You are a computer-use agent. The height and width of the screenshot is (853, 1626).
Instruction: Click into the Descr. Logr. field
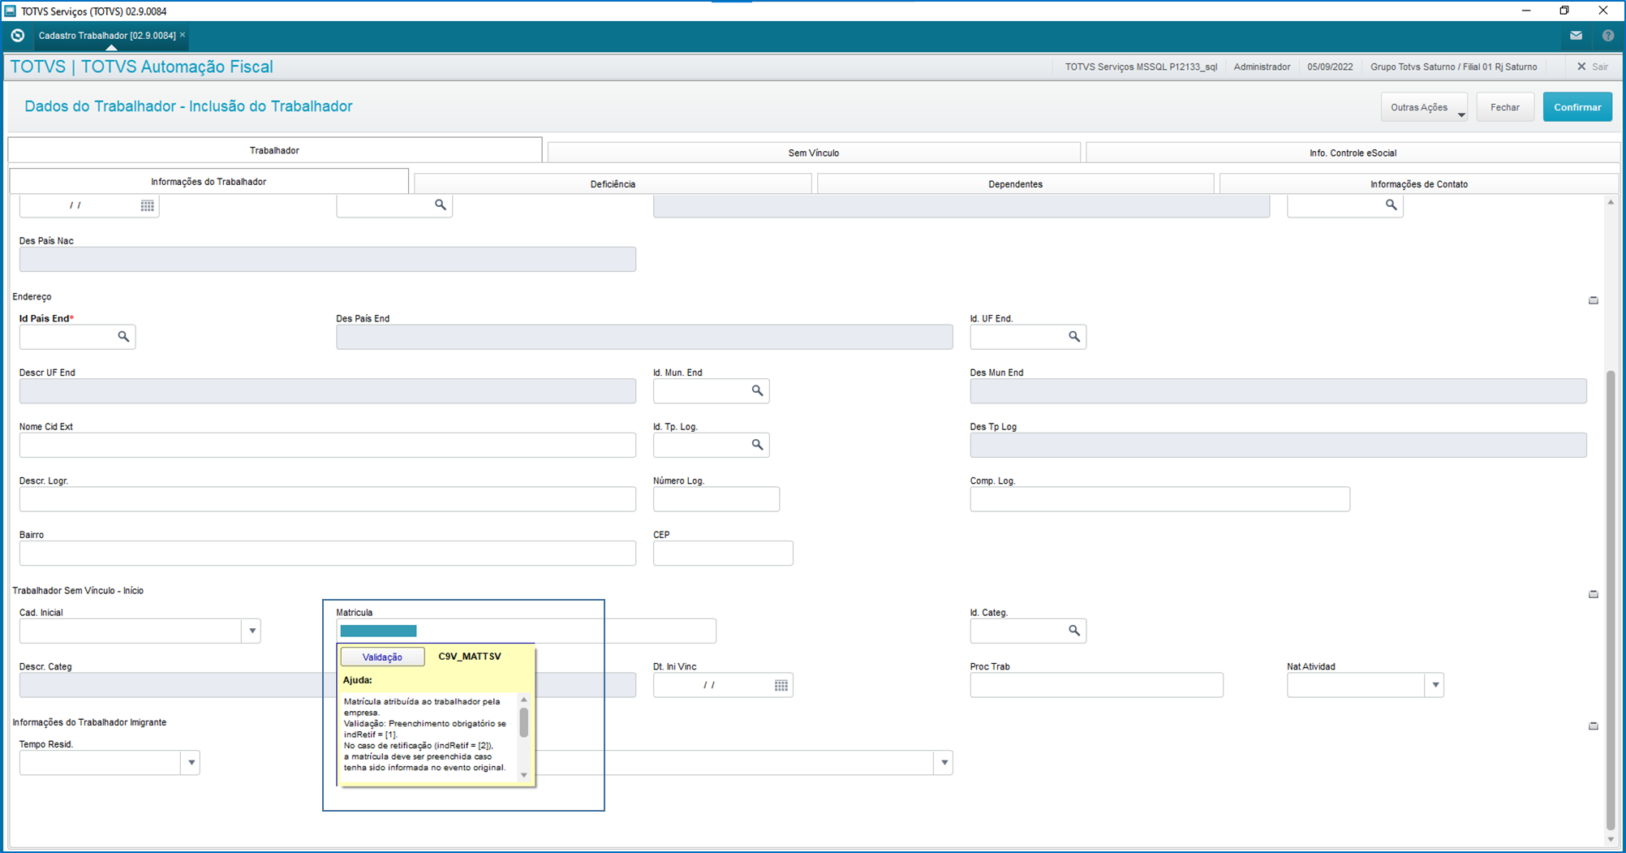[x=328, y=499]
